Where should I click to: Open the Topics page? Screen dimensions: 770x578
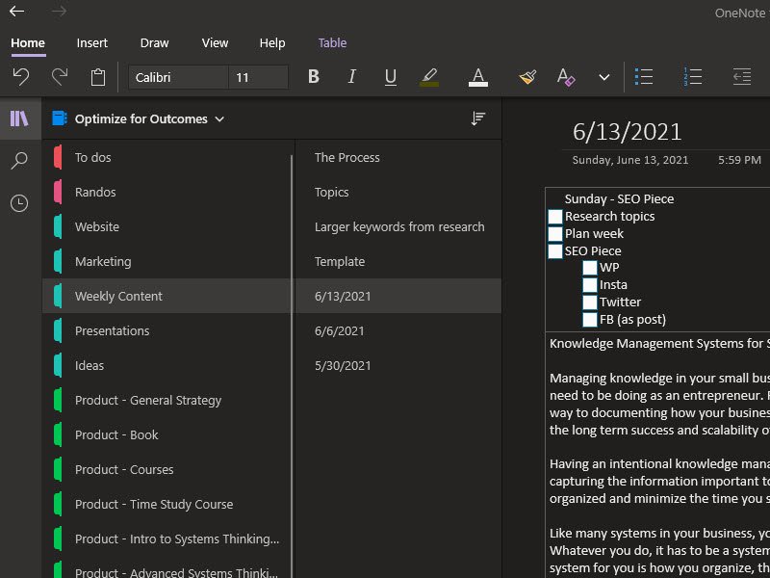click(398, 192)
